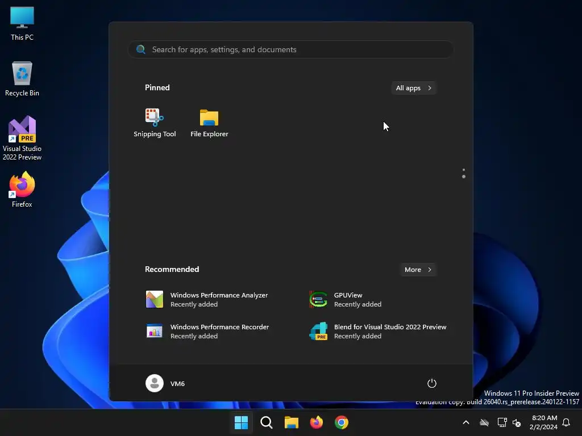Launch Firefox from the taskbar
Screen dimensions: 582x436
[x=316, y=422]
